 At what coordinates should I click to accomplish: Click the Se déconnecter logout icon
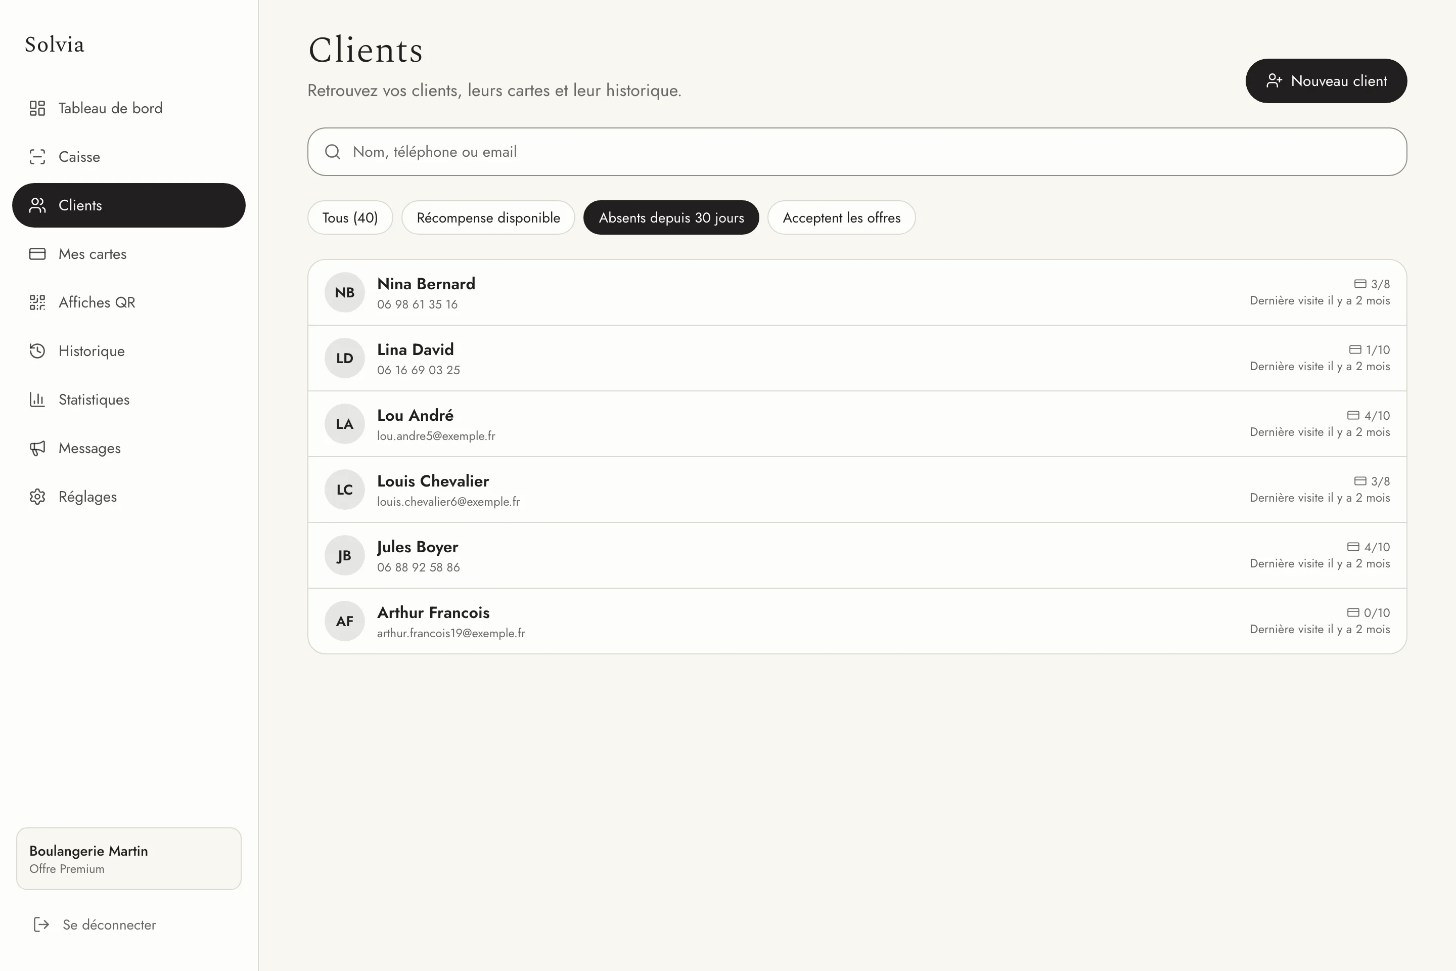[x=41, y=924]
